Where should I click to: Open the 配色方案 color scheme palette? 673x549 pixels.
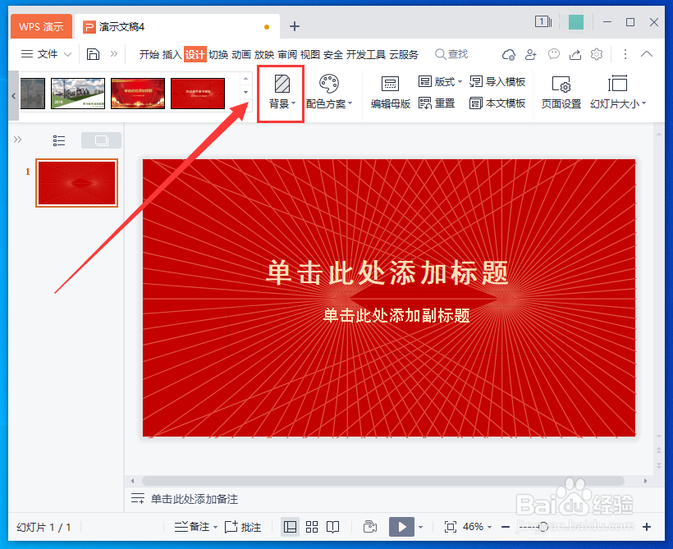(x=329, y=92)
